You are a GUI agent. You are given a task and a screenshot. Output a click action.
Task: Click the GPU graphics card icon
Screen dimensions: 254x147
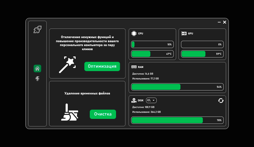pyautogui.click(x=184, y=33)
